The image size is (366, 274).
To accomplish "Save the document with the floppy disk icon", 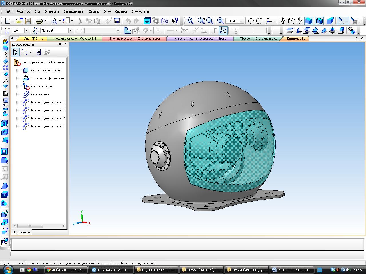I will tap(28, 21).
